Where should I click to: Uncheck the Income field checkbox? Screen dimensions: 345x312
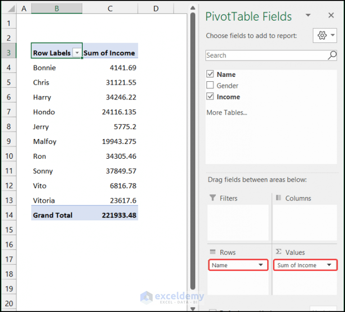click(x=210, y=96)
